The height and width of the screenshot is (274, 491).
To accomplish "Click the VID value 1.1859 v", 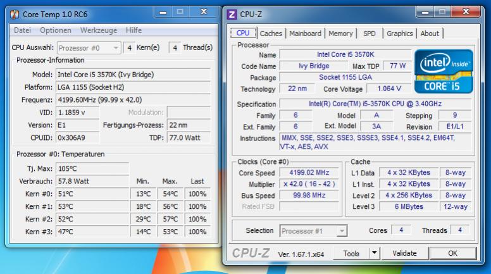I will [77, 113].
